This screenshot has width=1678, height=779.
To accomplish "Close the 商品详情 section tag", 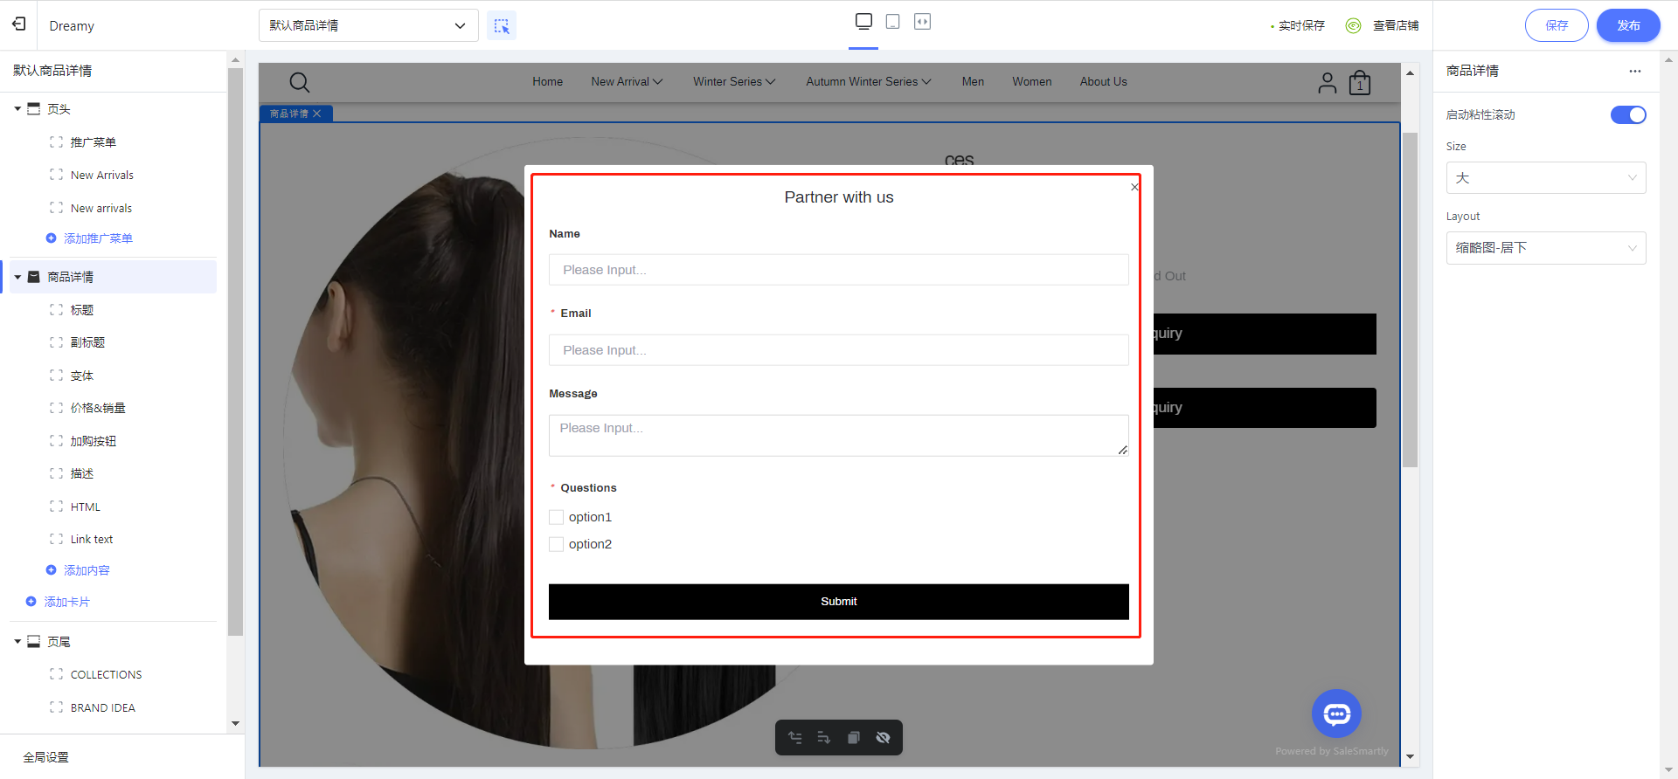I will (x=317, y=114).
